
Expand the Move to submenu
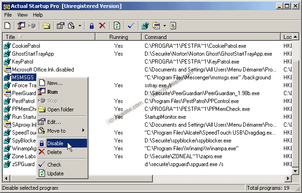[62, 131]
